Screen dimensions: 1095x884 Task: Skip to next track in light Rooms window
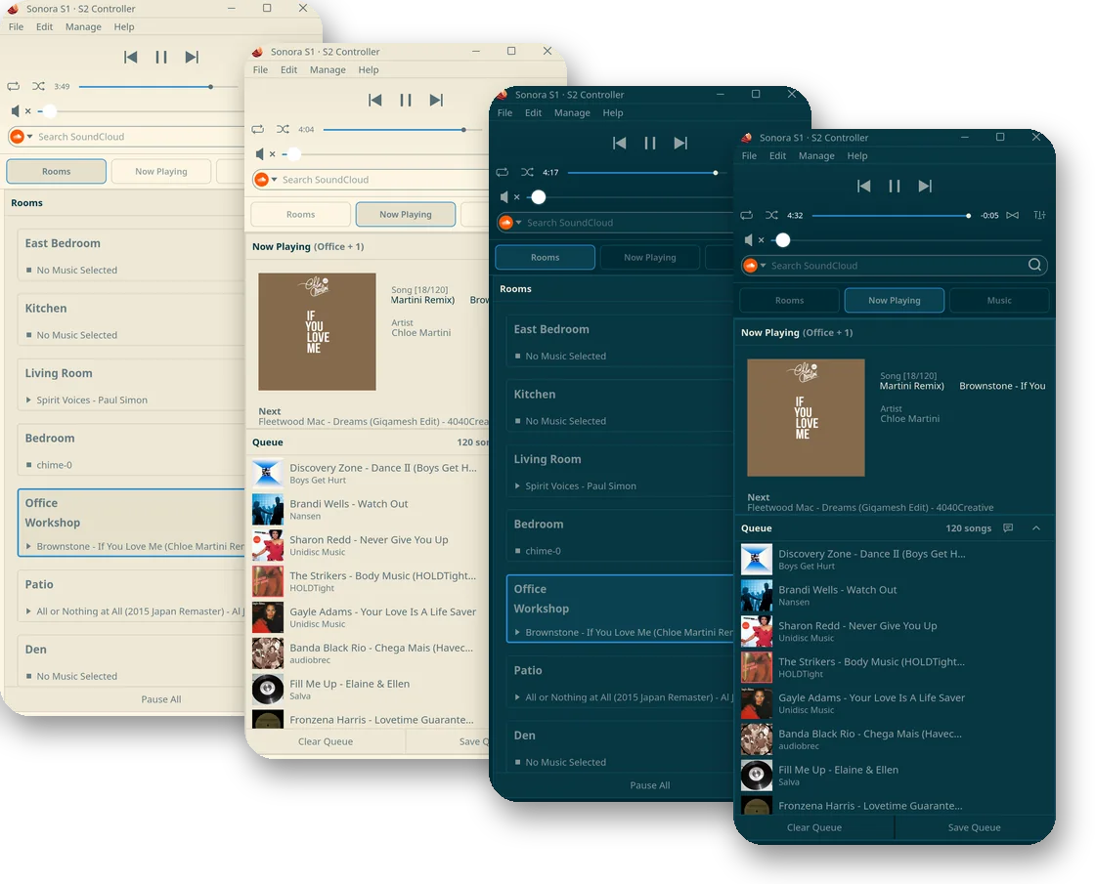(192, 58)
